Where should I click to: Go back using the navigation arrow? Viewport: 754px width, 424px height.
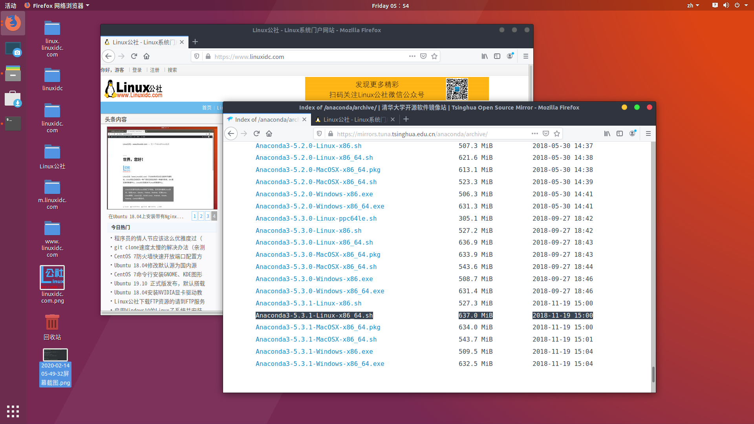click(231, 133)
